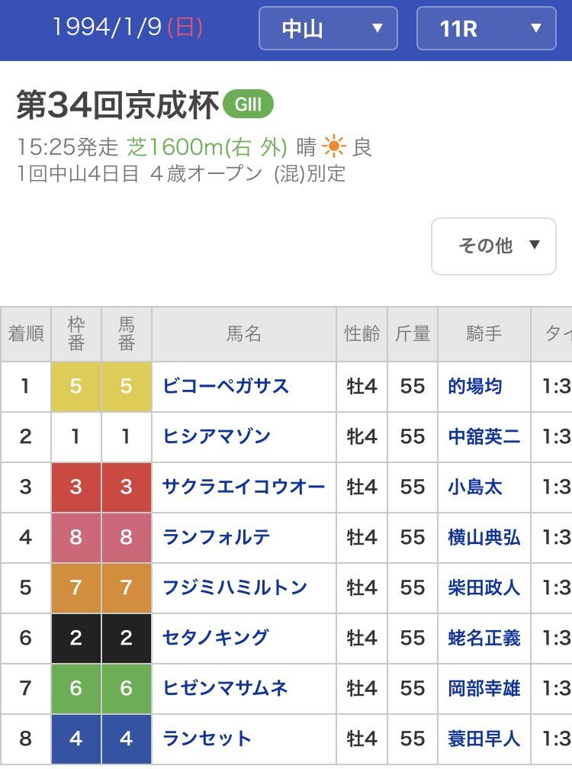Click the 馬名 column header
This screenshot has height=769, width=572.
[x=244, y=334]
